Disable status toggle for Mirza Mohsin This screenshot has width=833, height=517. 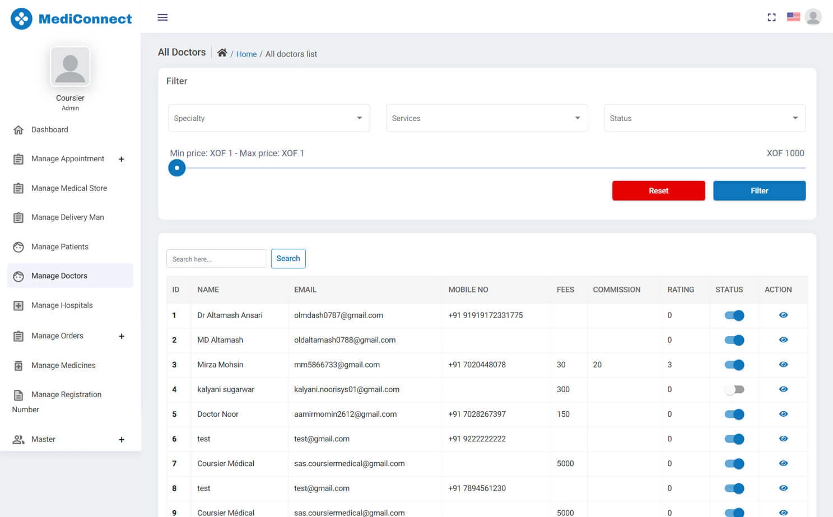pyautogui.click(x=734, y=365)
